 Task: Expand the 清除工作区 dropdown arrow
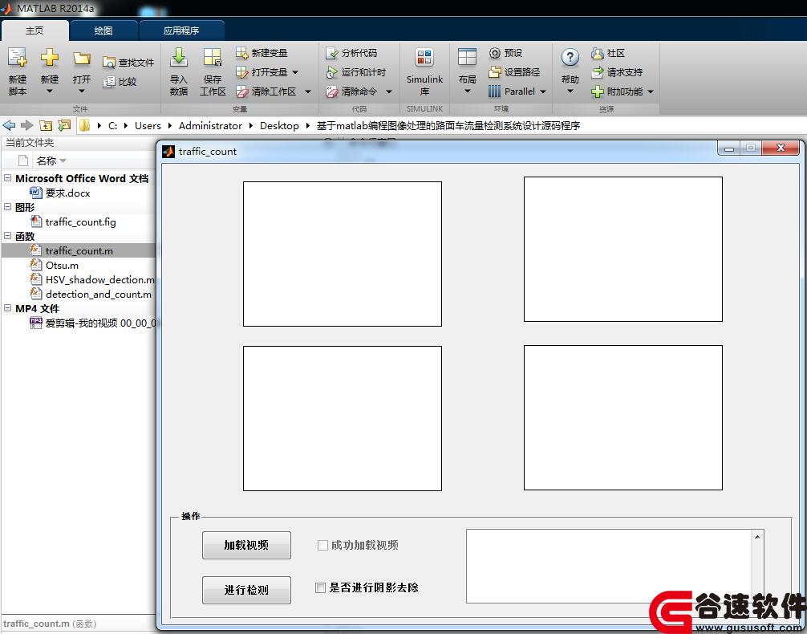(308, 91)
